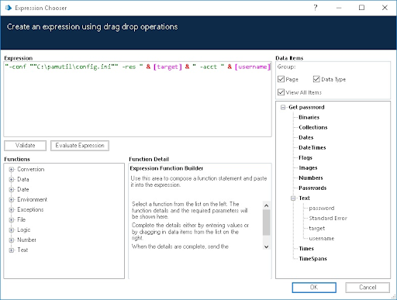Expand the Environment functions group
The width and height of the screenshot is (397, 300).
tap(12, 200)
